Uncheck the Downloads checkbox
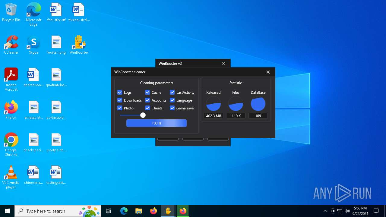 pyautogui.click(x=120, y=100)
